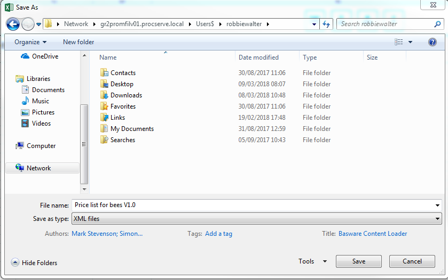The image size is (448, 280).
Task: Click the 'Contacts' folder name
Action: (x=123, y=73)
